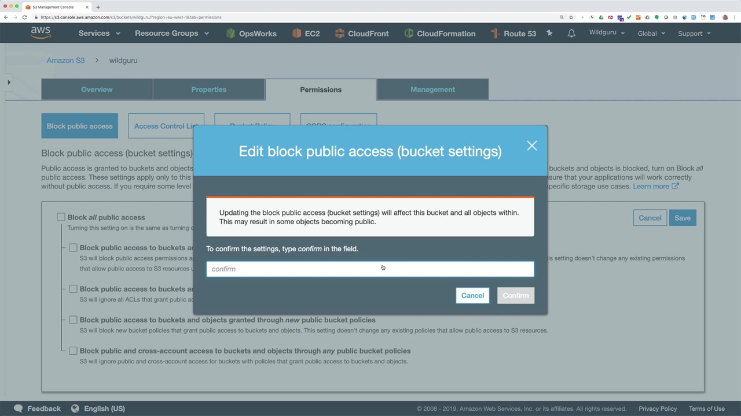Image resolution: width=741 pixels, height=416 pixels.
Task: Open the Support dropdown menu
Action: (x=694, y=34)
